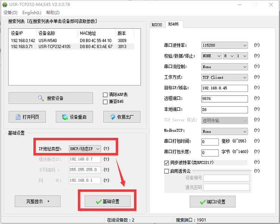Click the 目标IP/域名 input field
Image resolution: width=280 pixels, height=224 pixels.
coord(224,88)
